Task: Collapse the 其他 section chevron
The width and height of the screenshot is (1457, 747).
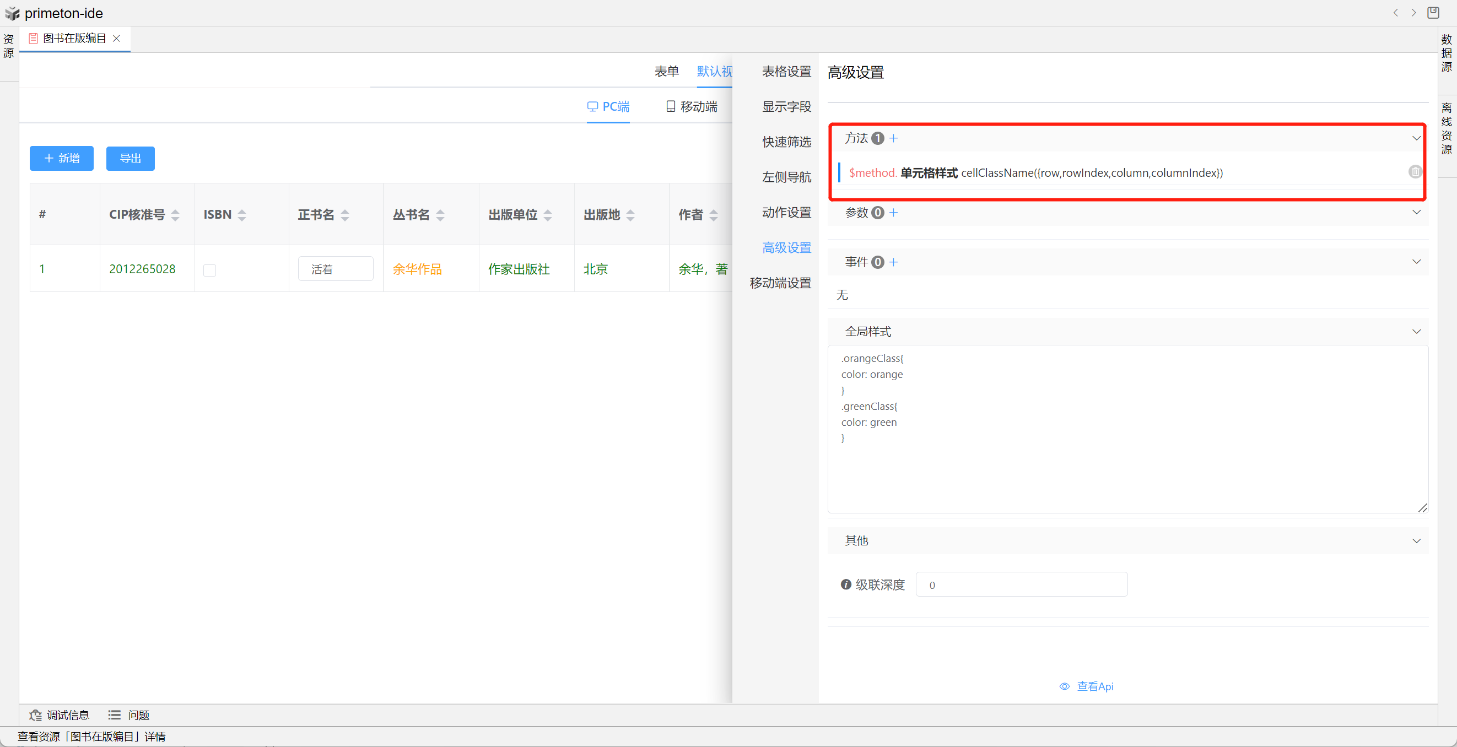Action: 1416,540
